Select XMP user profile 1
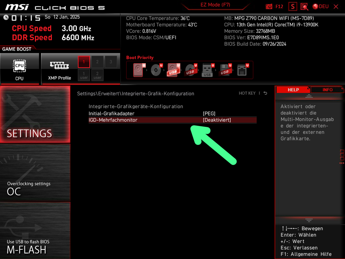This screenshot has height=259, width=345. [84, 75]
